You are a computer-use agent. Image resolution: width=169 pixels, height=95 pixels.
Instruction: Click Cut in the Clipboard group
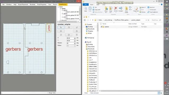click(x=95, y=7)
